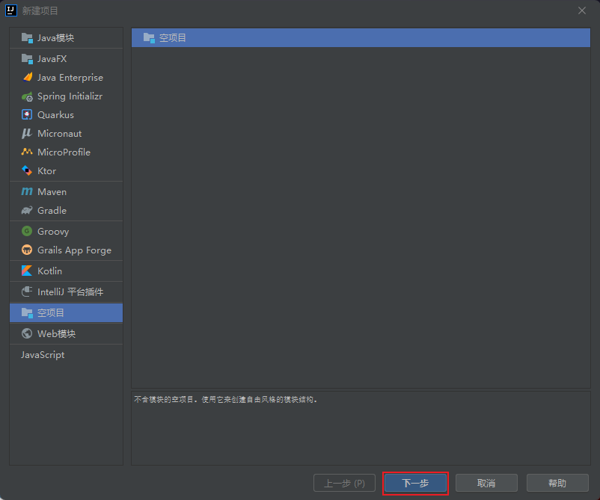Choose Maven build system entry

pos(66,191)
